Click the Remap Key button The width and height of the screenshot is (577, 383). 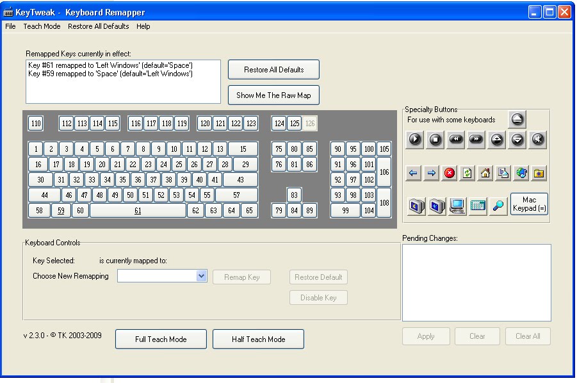242,277
